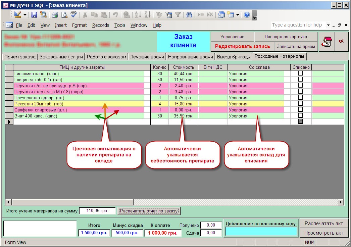
Task: Select the Рексетин 20мг таб. item cell
Action: pos(82,104)
